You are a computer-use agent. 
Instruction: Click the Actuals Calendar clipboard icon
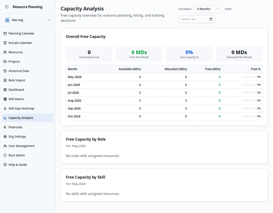point(5,43)
